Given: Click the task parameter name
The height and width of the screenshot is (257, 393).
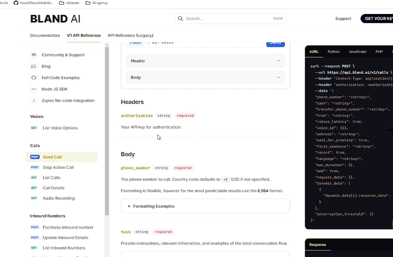Looking at the screenshot, I should pyautogui.click(x=126, y=232).
